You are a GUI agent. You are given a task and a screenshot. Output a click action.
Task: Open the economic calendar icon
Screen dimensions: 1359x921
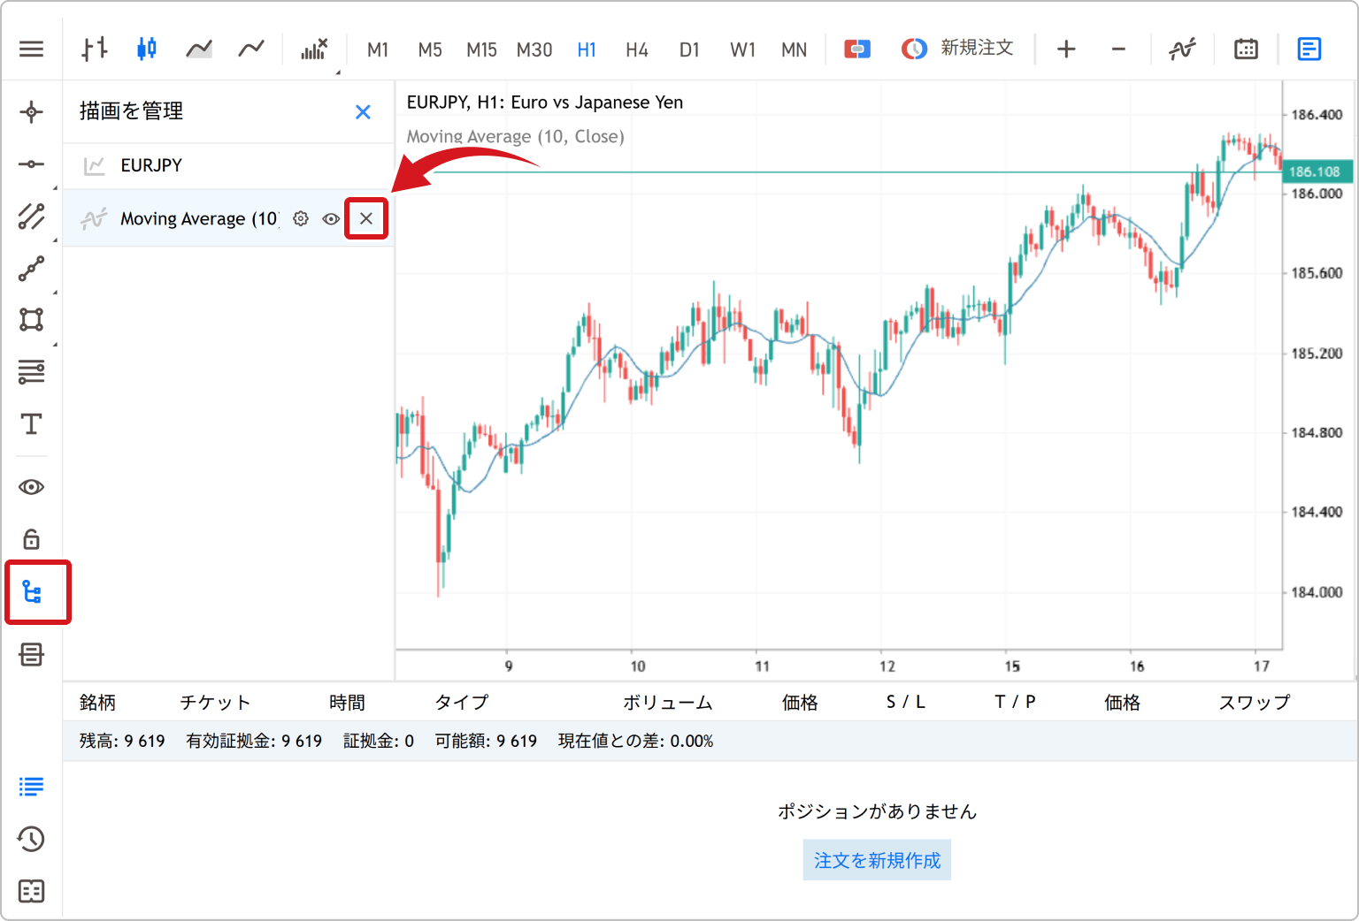point(1246,49)
